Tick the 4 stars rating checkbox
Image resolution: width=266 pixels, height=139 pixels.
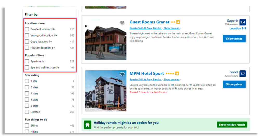coord(27,100)
